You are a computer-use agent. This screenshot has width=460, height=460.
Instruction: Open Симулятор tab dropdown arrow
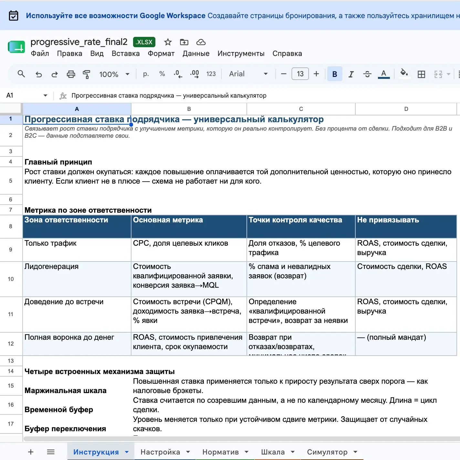click(x=355, y=452)
